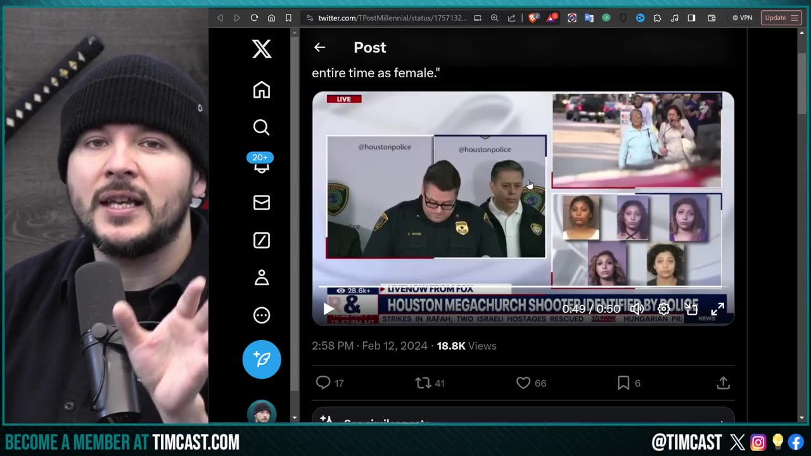Image resolution: width=811 pixels, height=456 pixels.
Task: Toggle the VPN button
Action: pyautogui.click(x=743, y=18)
